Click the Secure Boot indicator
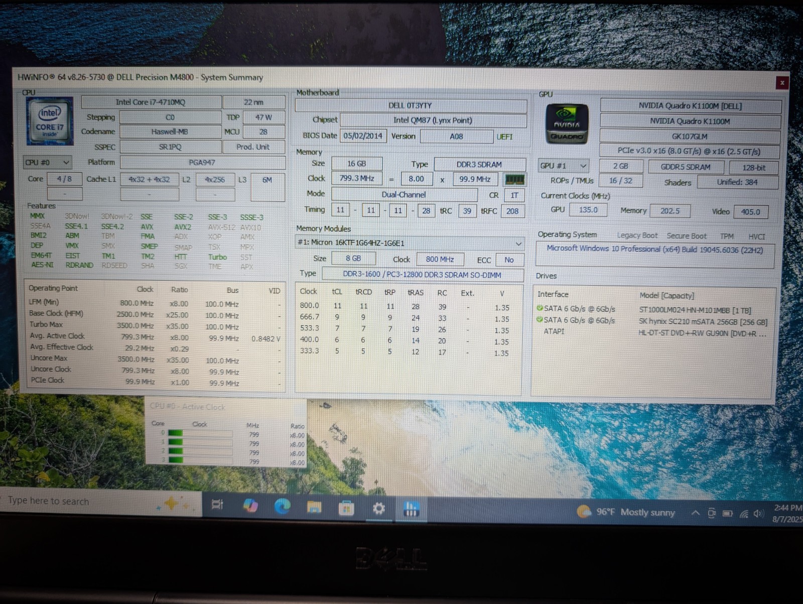Screen dimensions: 803x604 [687, 236]
